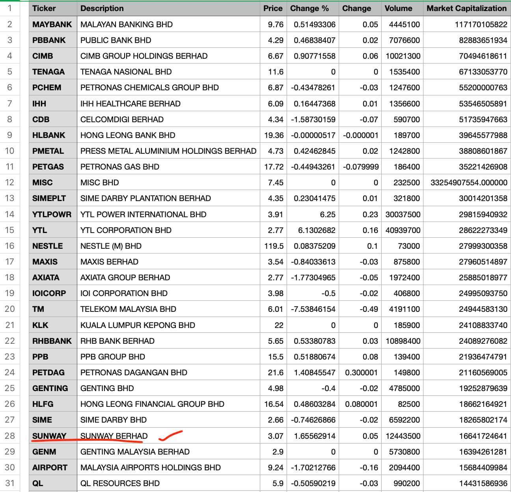Select the Price header cell
The image size is (511, 492).
(273, 8)
